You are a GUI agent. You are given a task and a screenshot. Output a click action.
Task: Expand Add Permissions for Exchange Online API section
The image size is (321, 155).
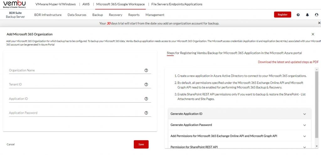coord(239,136)
